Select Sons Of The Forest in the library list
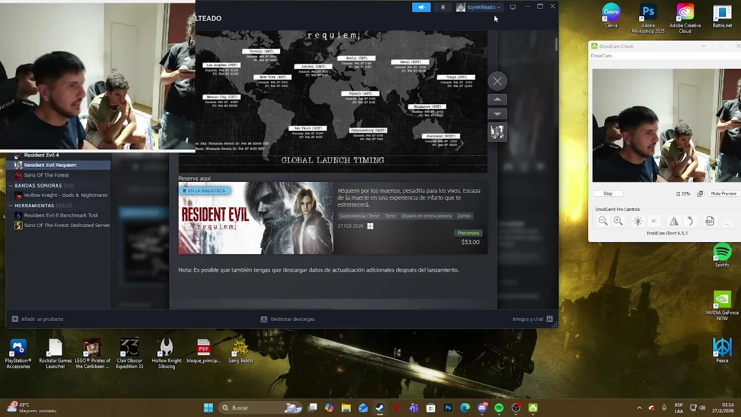741x417 pixels. pyautogui.click(x=58, y=175)
